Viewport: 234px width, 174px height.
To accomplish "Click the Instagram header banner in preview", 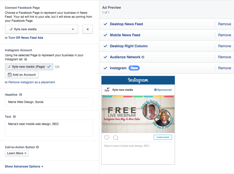I will tap(138, 80).
